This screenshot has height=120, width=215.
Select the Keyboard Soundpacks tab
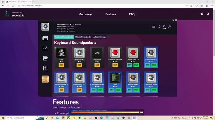tap(64, 37)
